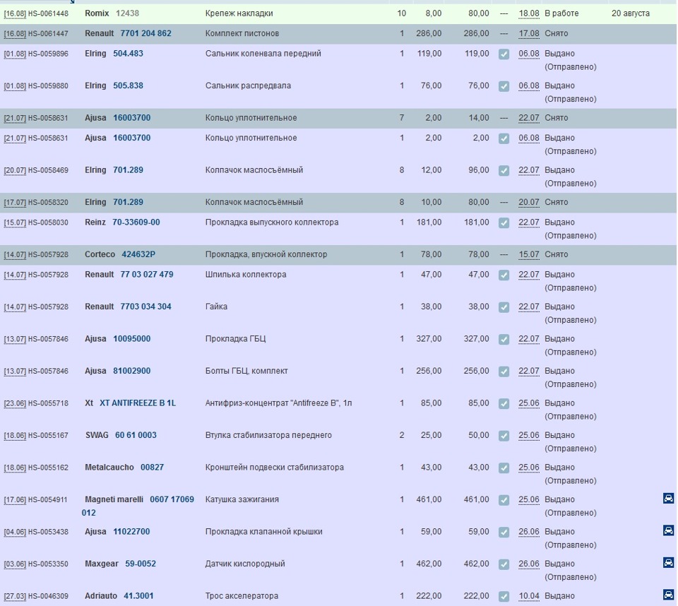Click order date [23.06] of HS-0055718
Image resolution: width=678 pixels, height=606 pixels.
[15, 403]
